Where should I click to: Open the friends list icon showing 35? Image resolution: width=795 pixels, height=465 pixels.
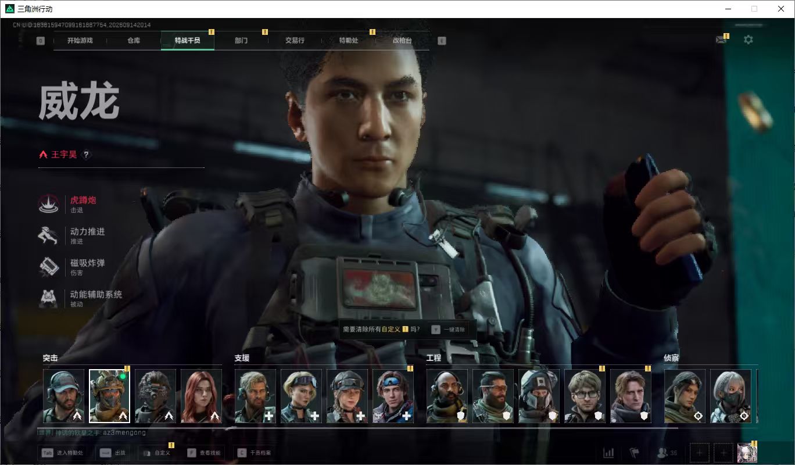click(x=667, y=452)
